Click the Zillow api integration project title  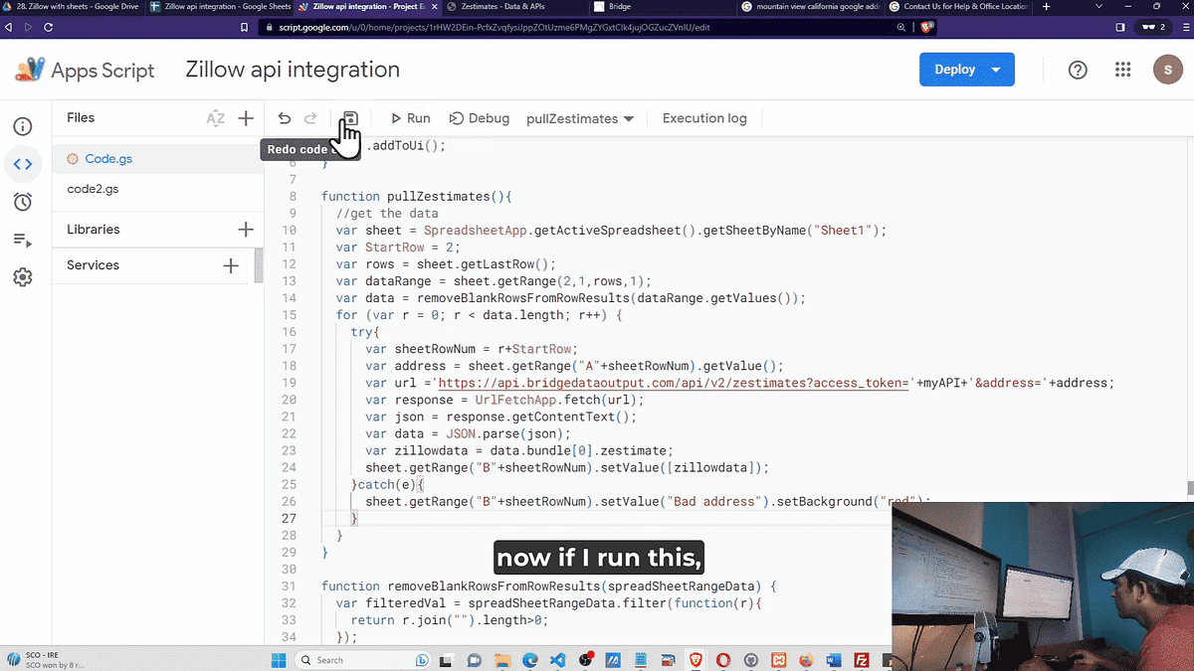pos(293,70)
